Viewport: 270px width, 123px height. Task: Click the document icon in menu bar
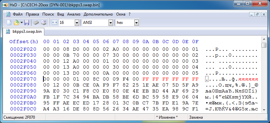[x=8, y=14]
